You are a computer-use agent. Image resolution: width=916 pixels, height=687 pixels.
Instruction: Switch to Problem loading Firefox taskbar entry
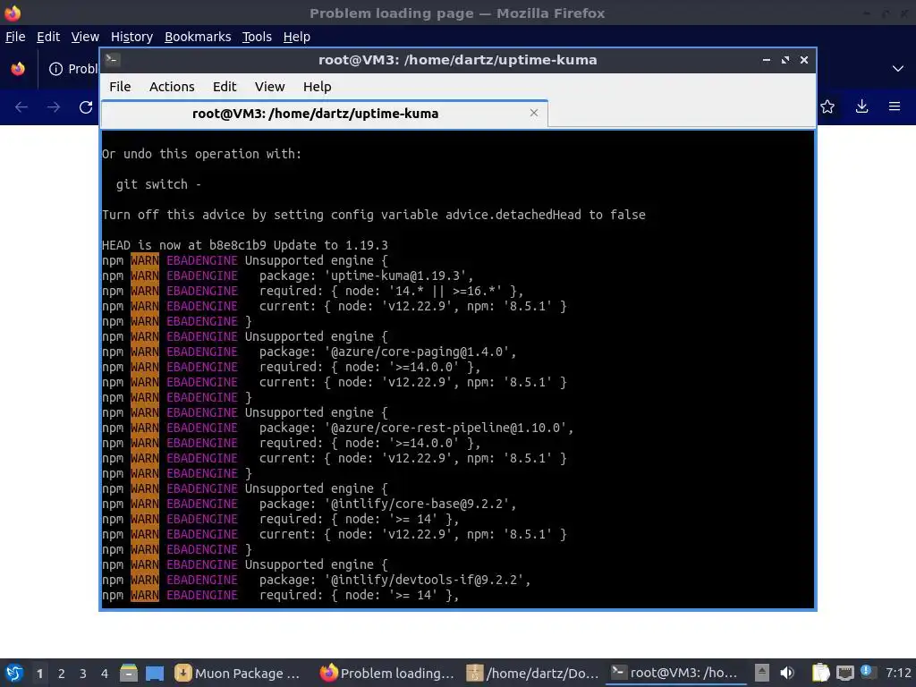[387, 673]
